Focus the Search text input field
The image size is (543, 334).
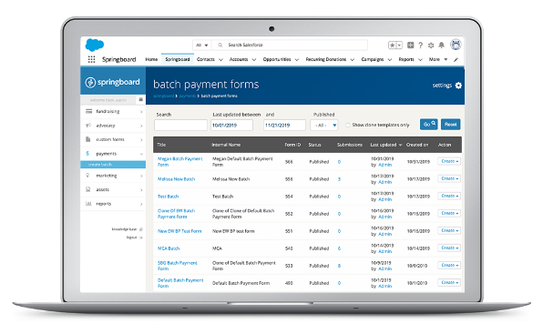(x=180, y=126)
